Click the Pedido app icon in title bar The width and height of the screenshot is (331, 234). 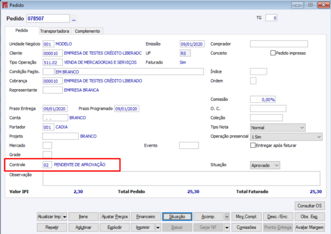[x=5, y=5]
